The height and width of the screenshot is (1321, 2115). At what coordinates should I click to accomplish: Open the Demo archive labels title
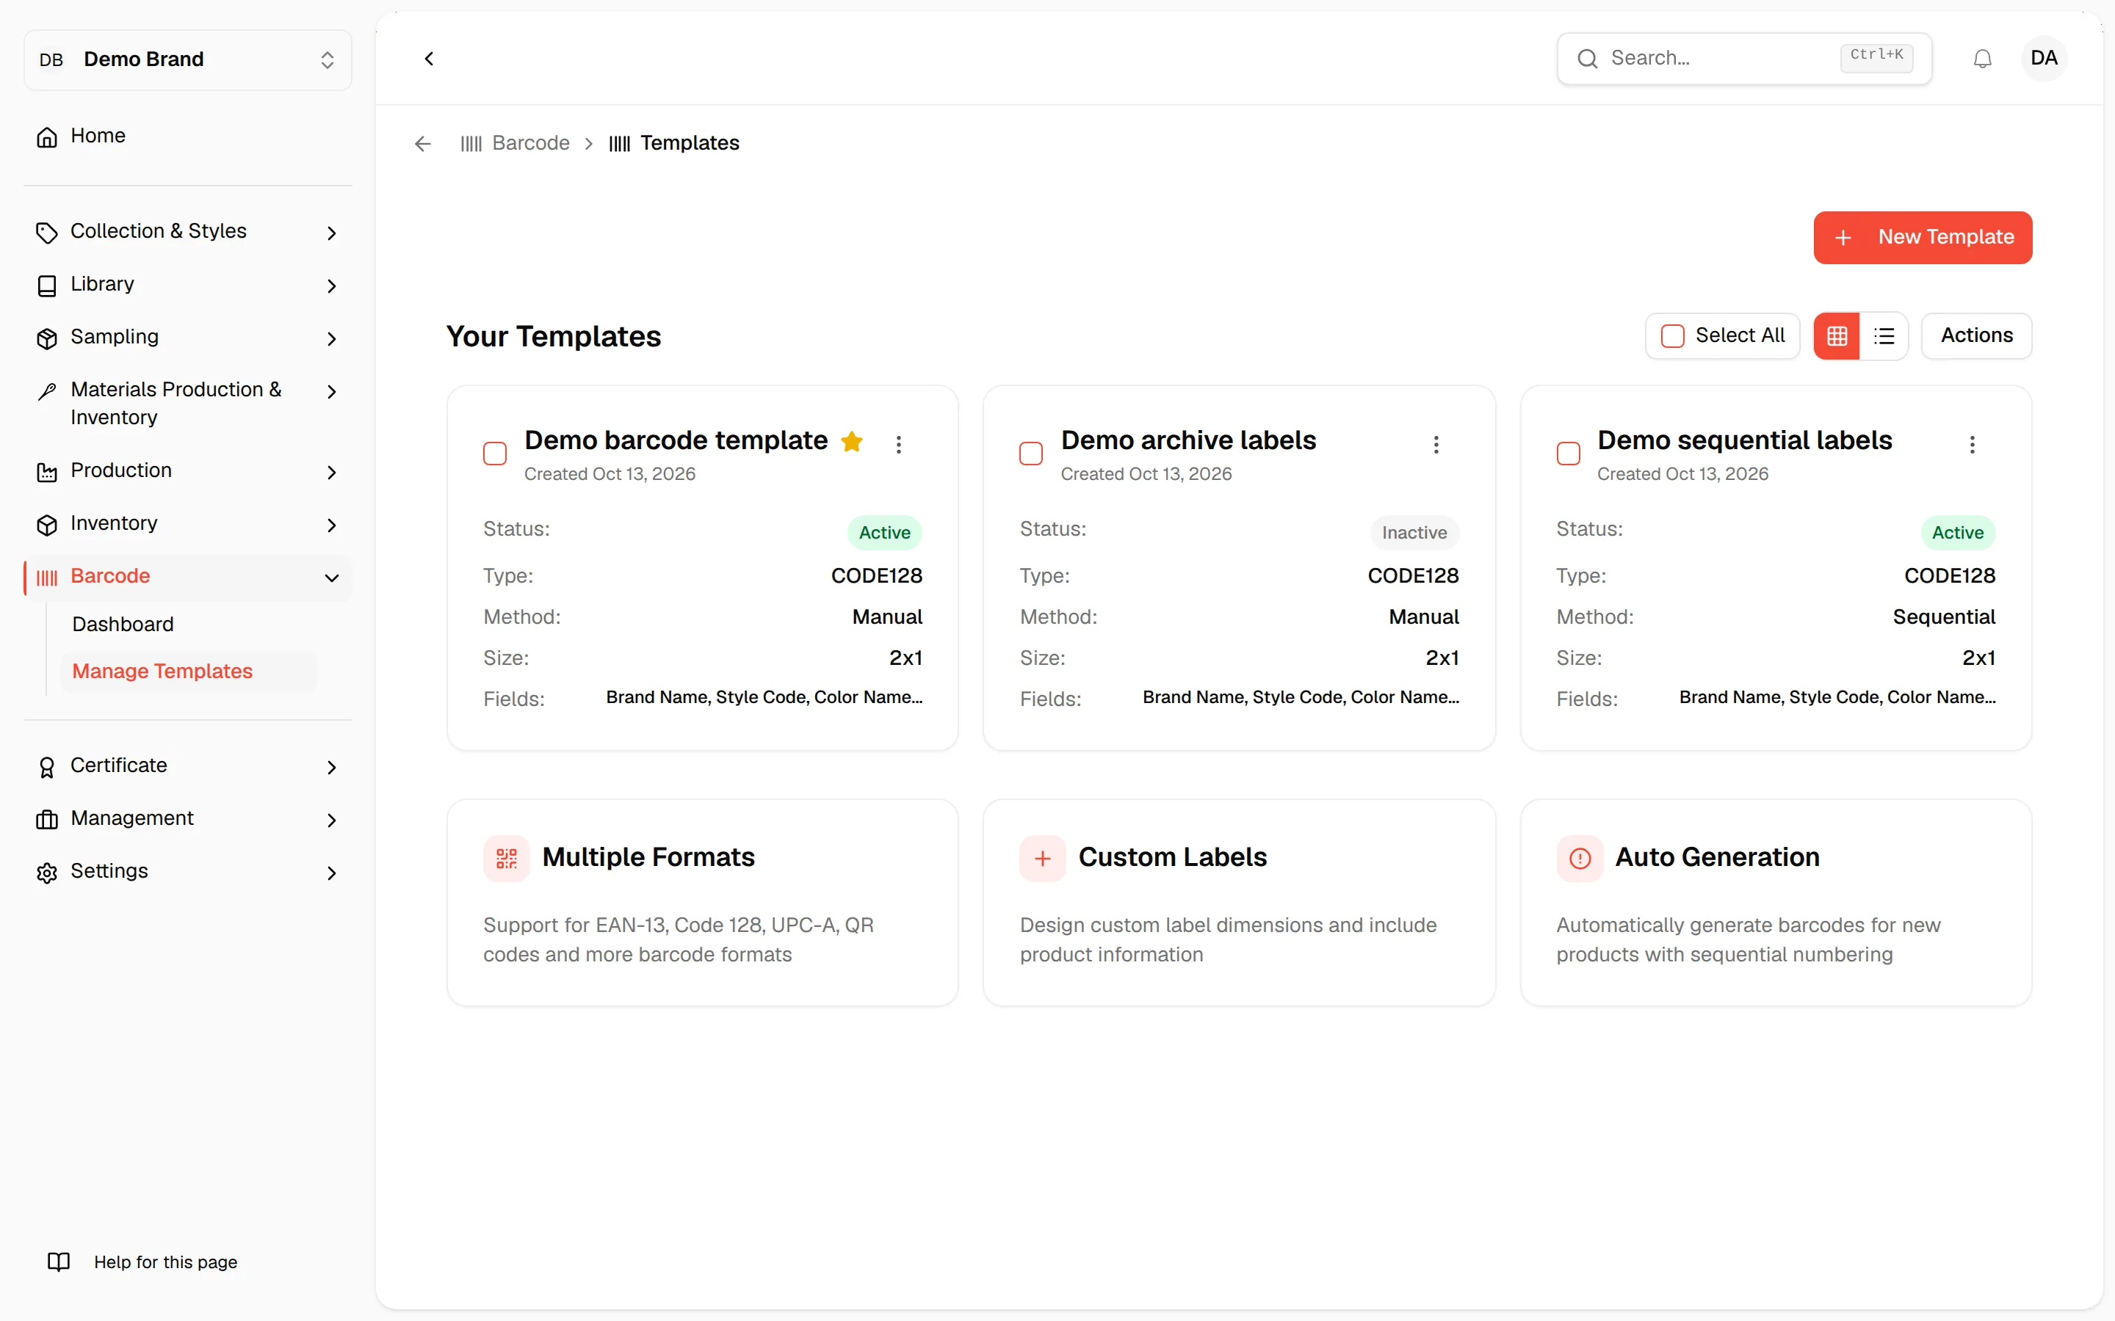pos(1189,440)
